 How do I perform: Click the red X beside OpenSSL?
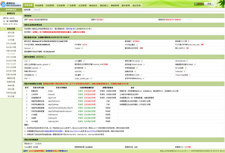pyautogui.click(x=84, y=71)
